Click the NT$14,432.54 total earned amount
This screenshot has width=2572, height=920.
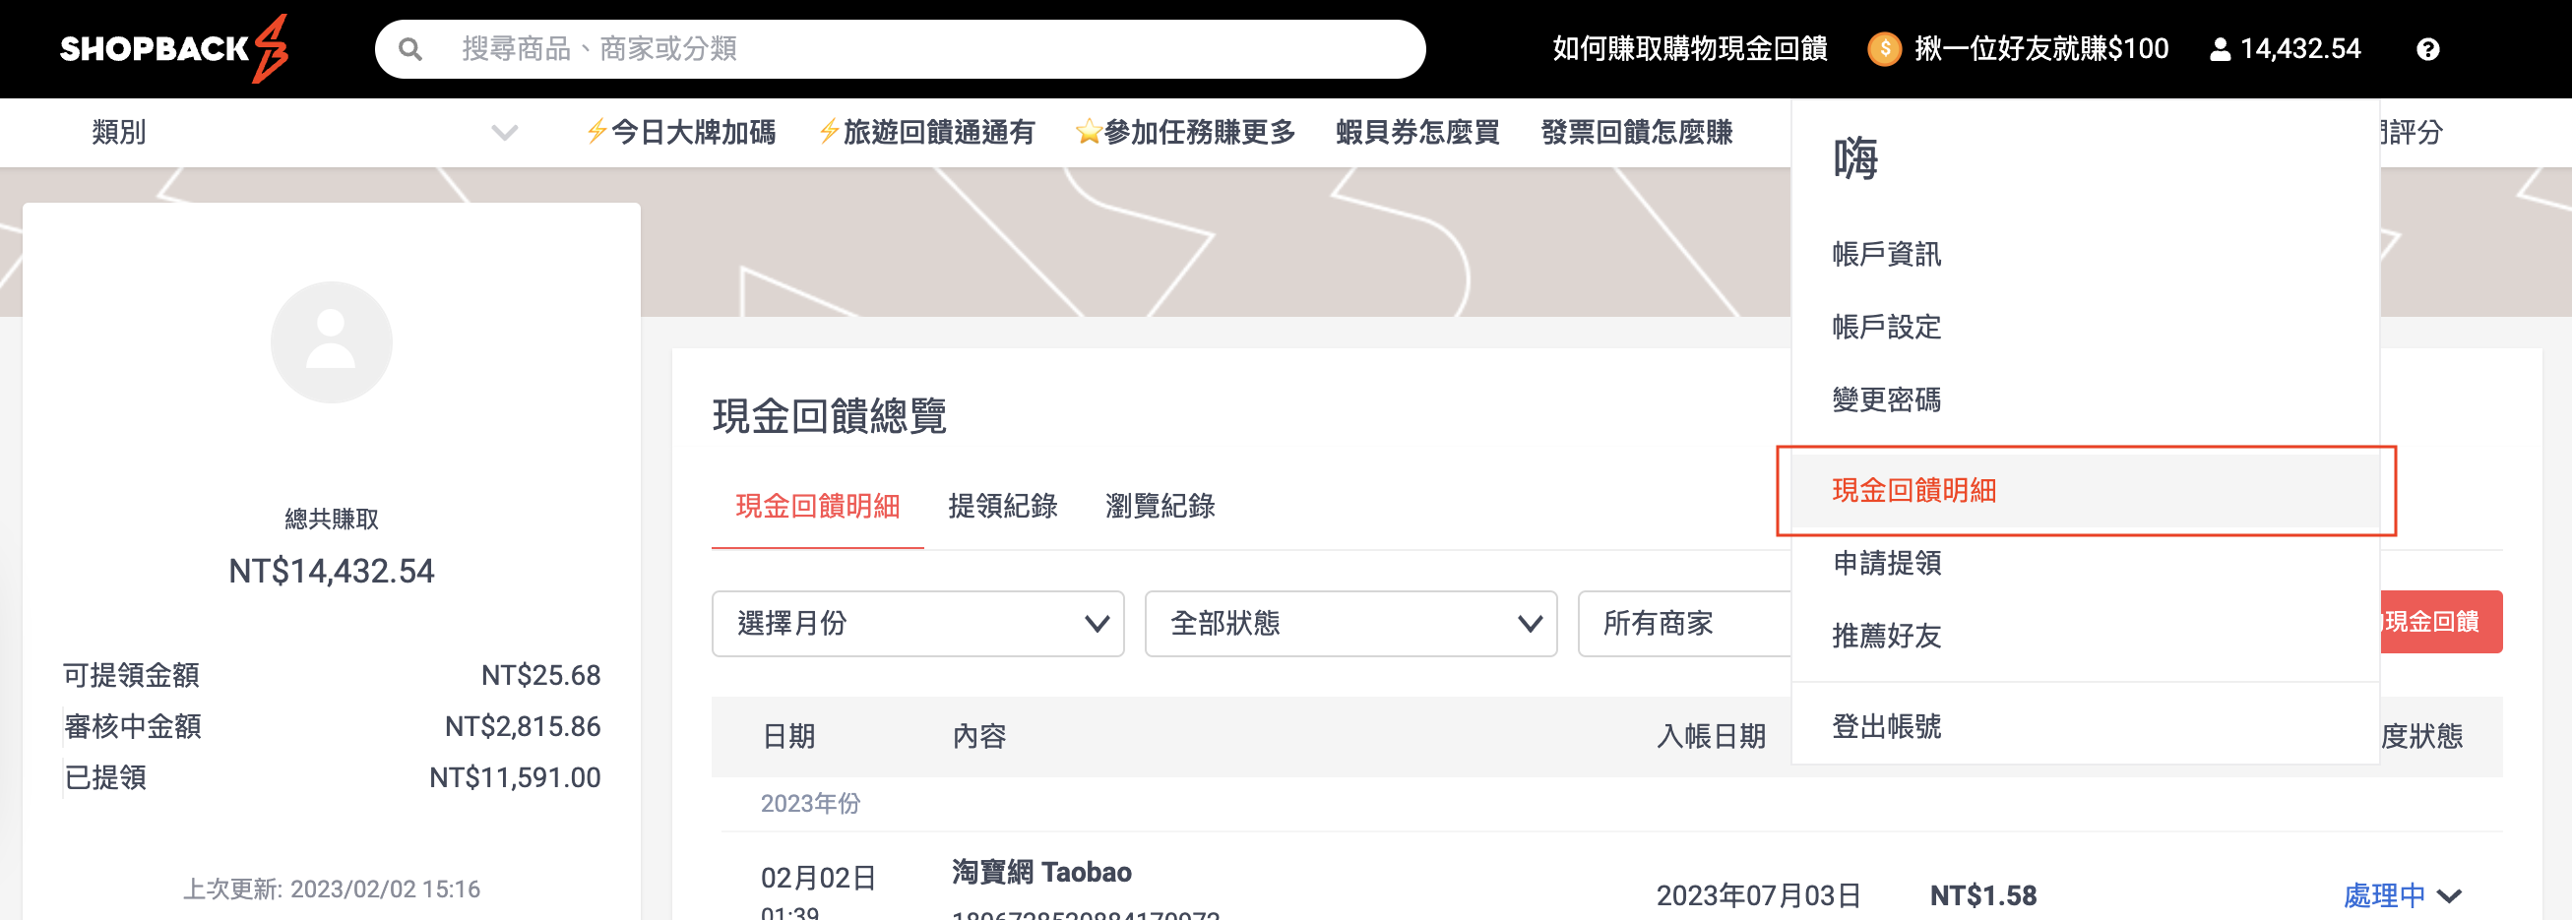pyautogui.click(x=332, y=571)
